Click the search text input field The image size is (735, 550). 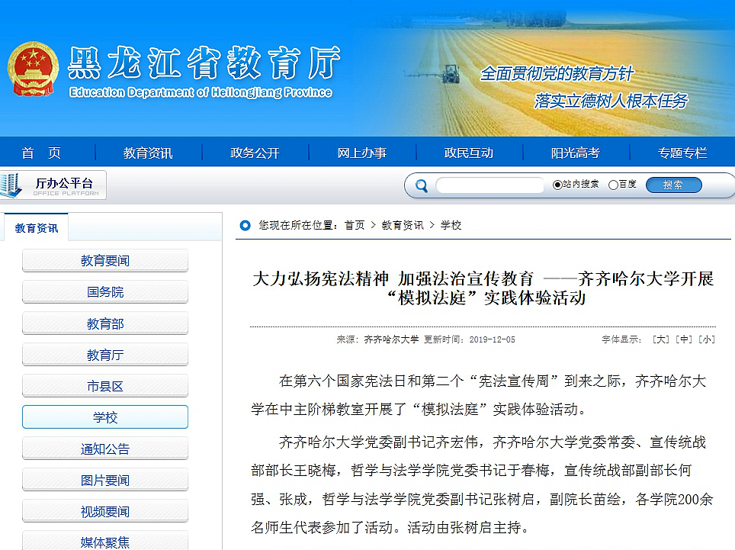pyautogui.click(x=489, y=185)
